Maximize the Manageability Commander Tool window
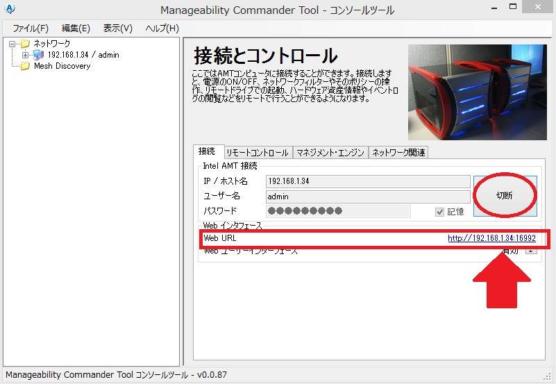Image resolution: width=556 pixels, height=384 pixels. click(513, 7)
